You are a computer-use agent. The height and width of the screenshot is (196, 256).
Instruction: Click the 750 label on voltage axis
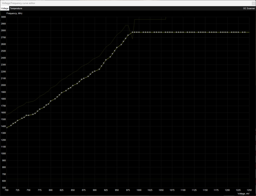click(x=28, y=190)
